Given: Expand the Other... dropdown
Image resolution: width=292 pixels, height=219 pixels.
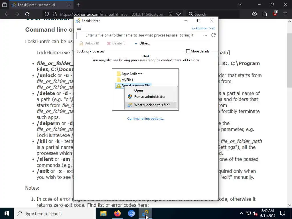Looking at the screenshot, I should click(143, 43).
